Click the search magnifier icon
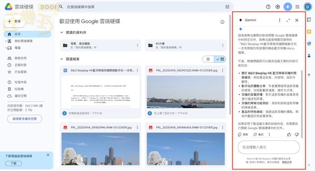 coord(61,7)
